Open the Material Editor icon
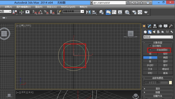Image resolution: width=175 pixels, height=99 pixels. coord(127,12)
